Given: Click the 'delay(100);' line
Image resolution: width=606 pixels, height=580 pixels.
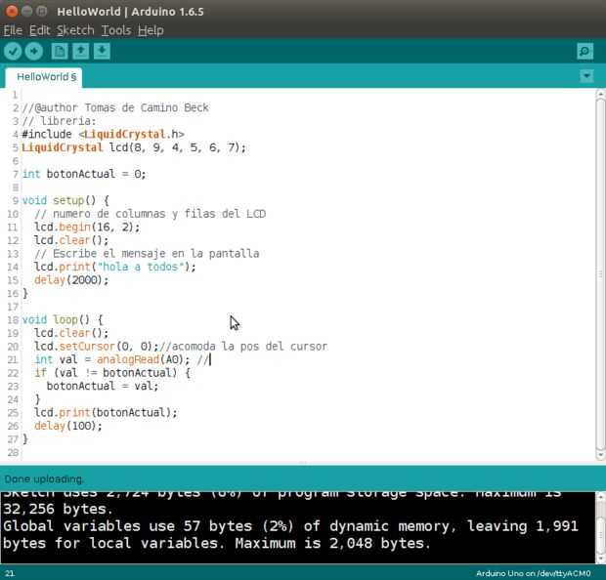Looking at the screenshot, I should [68, 426].
